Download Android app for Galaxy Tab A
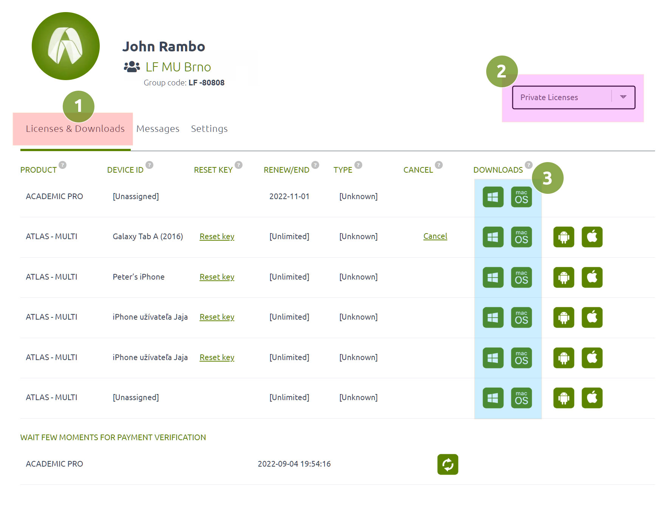The width and height of the screenshot is (663, 518). tap(564, 237)
